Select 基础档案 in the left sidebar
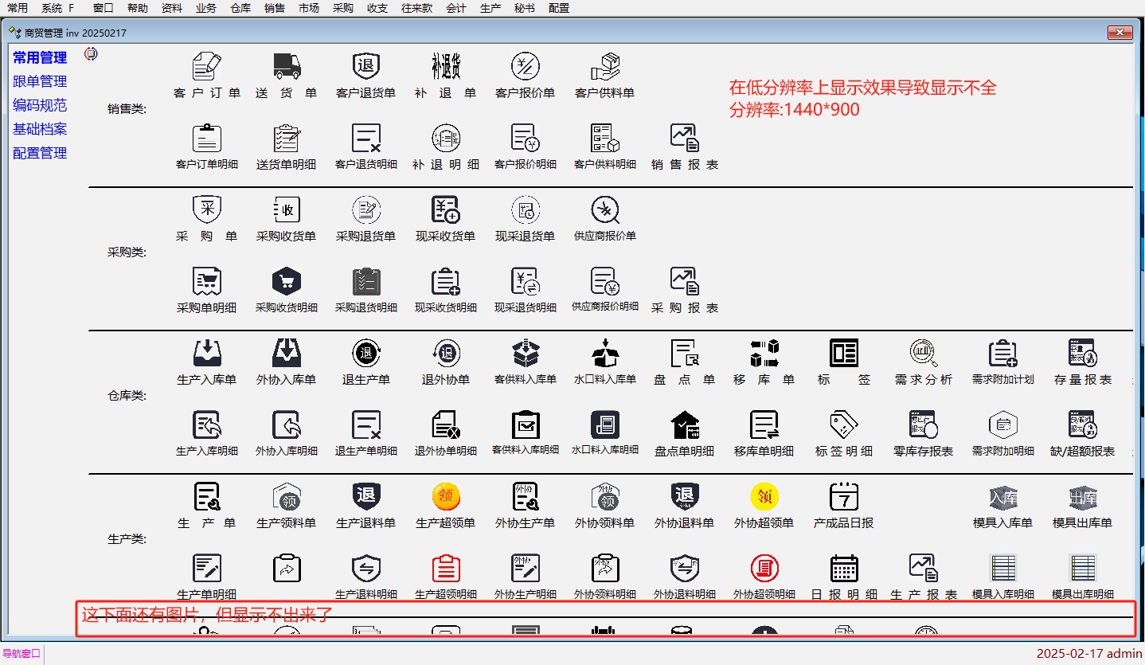Viewport: 1145px width, 665px height. pyautogui.click(x=40, y=129)
